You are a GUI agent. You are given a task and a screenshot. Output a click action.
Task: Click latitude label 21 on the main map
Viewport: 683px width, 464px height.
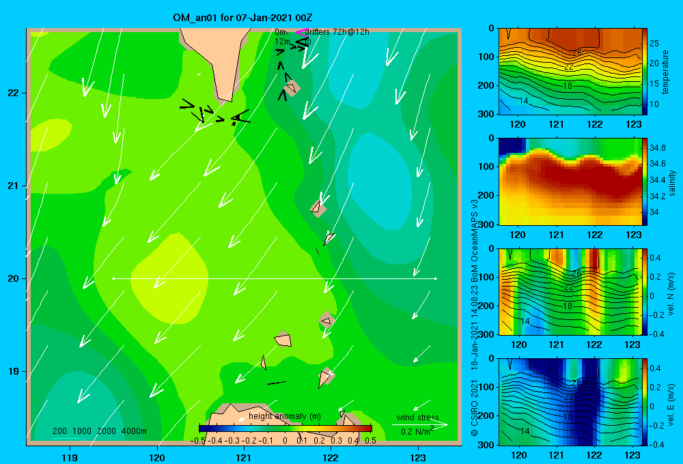[x=13, y=186]
